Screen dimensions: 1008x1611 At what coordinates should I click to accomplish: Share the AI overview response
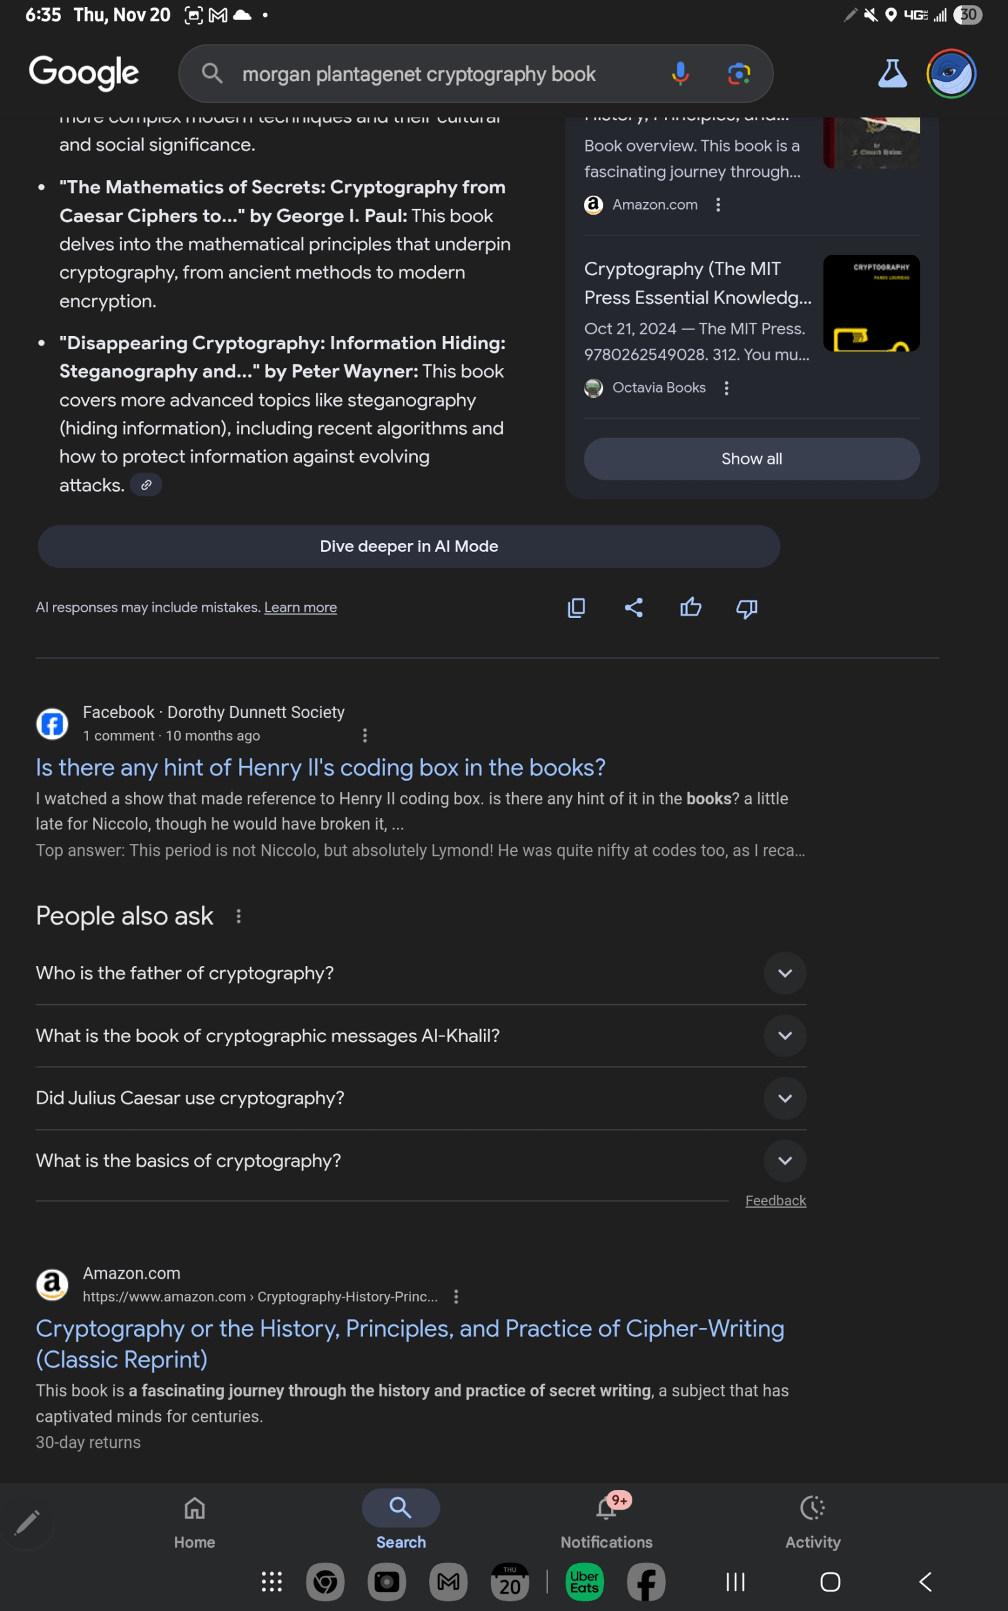[634, 607]
